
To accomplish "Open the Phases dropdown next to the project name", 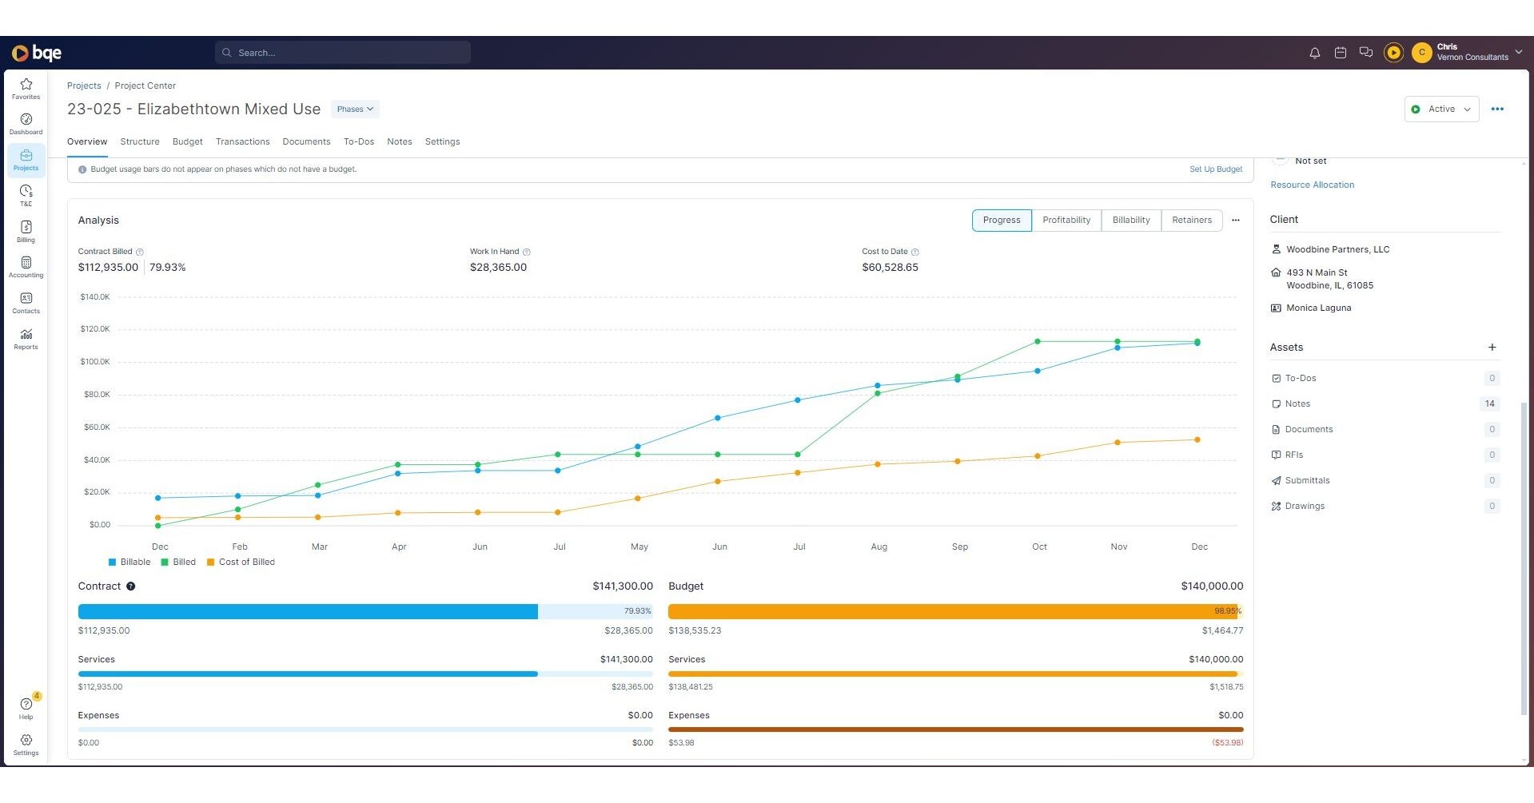I will pyautogui.click(x=354, y=109).
